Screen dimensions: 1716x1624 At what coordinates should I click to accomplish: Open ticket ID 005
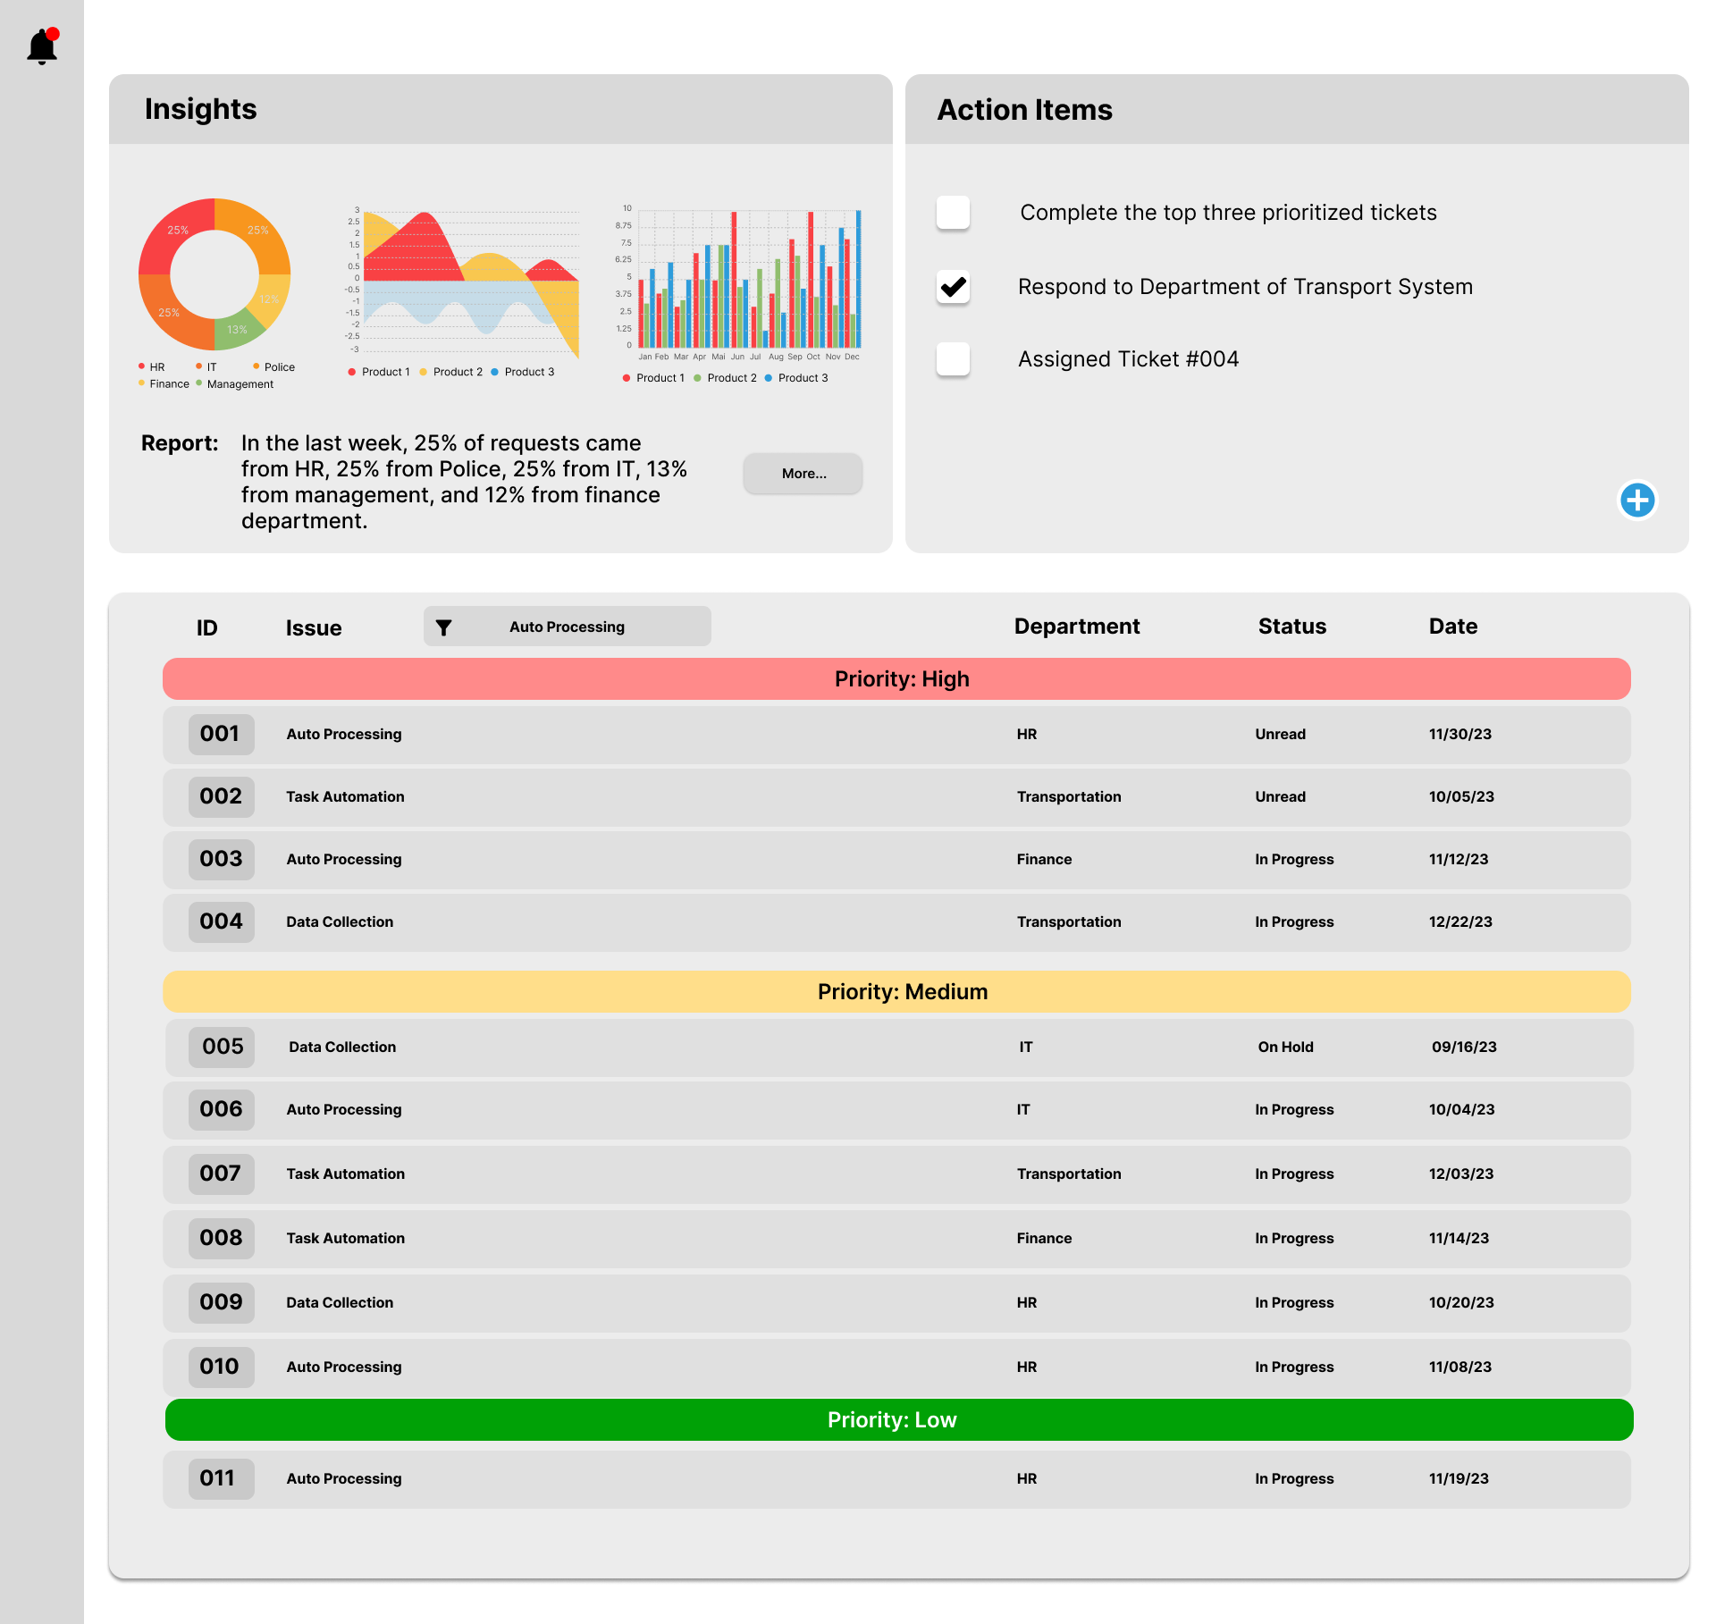[223, 1048]
